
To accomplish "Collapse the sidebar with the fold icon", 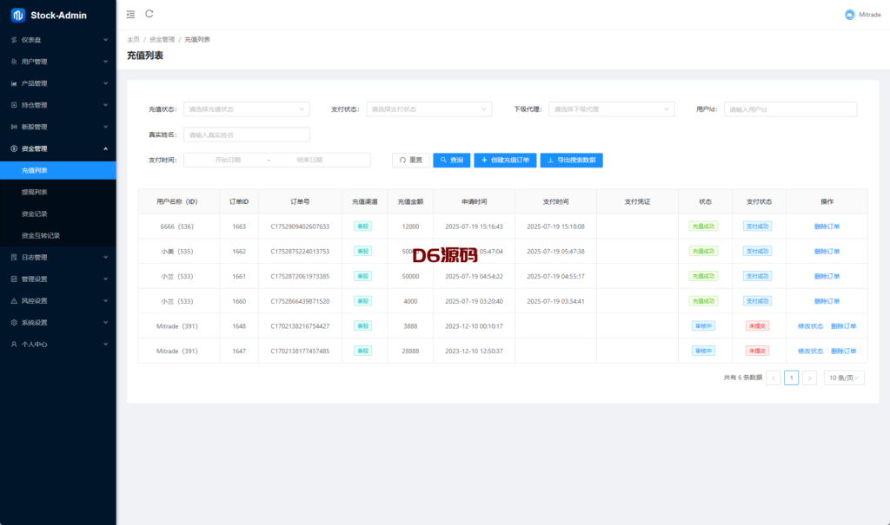I will coord(130,14).
